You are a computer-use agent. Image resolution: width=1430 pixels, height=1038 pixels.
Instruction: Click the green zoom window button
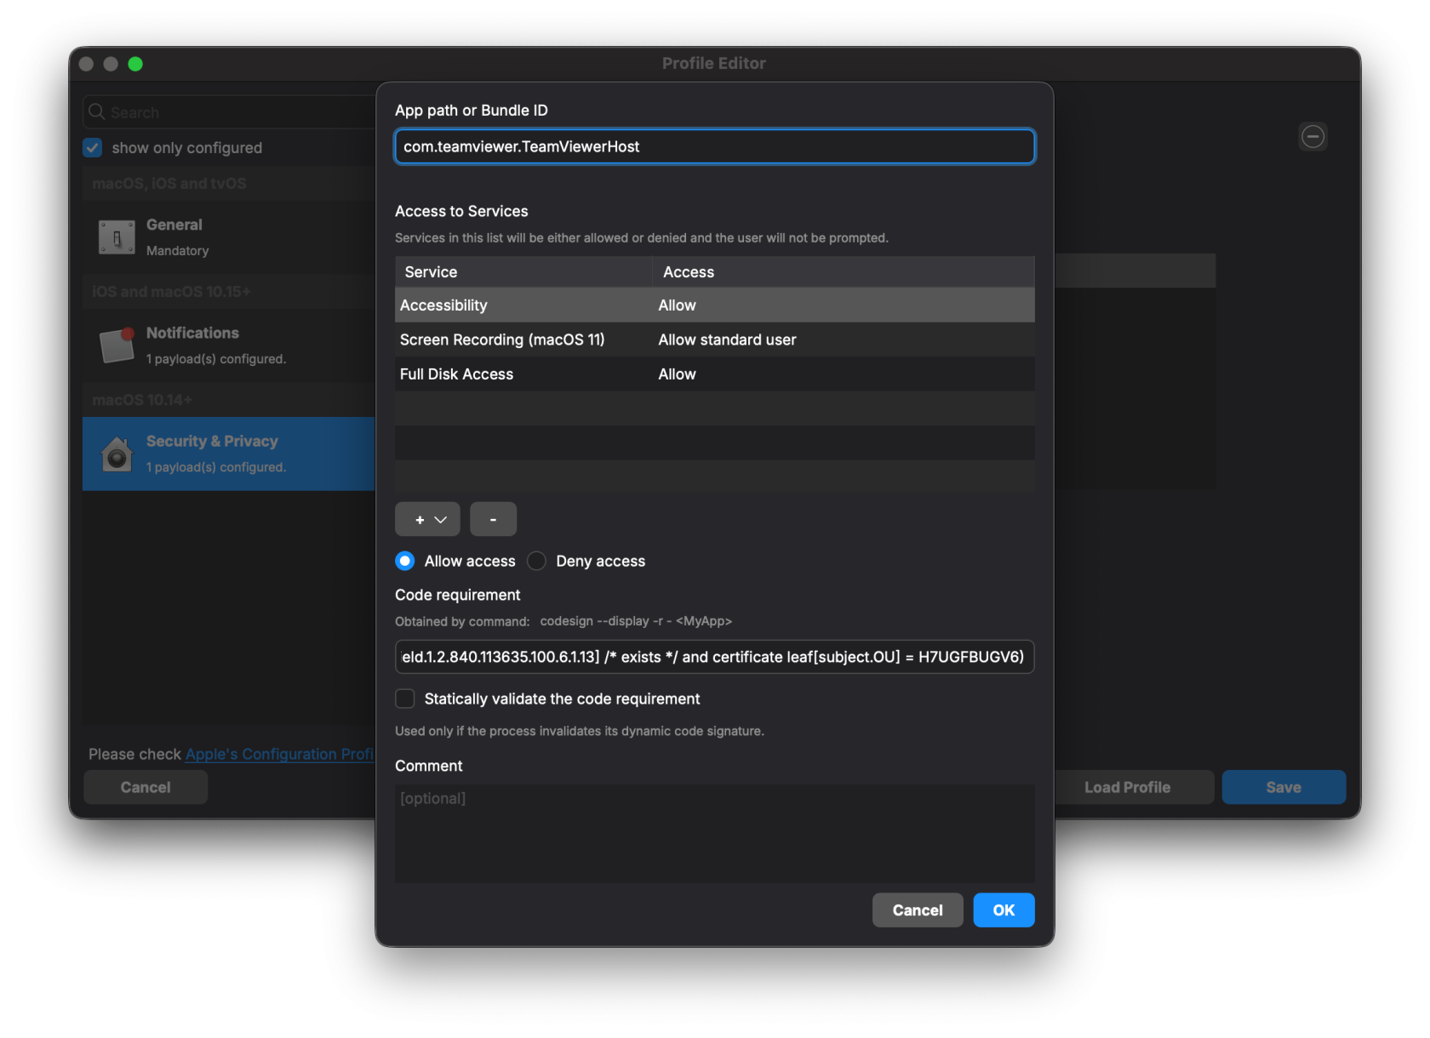pos(135,64)
